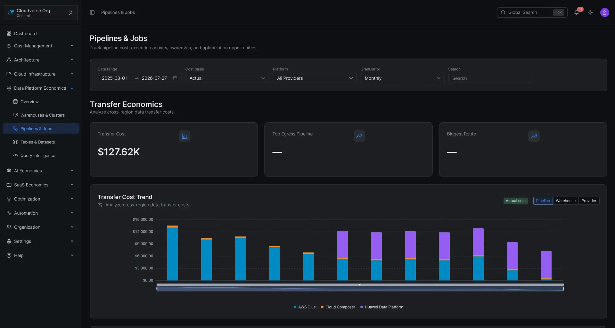615x328 pixels.
Task: Go to Dashboard
Action: coord(41,34)
